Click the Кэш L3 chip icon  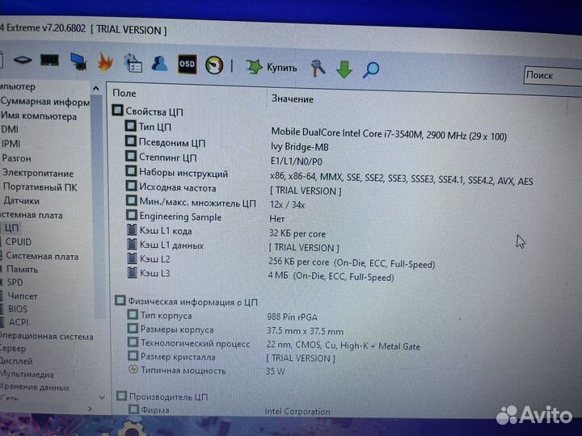pyautogui.click(x=133, y=273)
